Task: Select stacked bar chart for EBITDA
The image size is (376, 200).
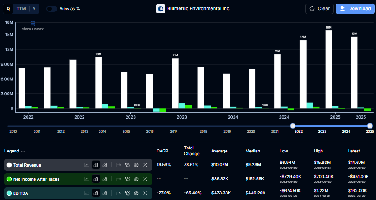Action: [104, 193]
